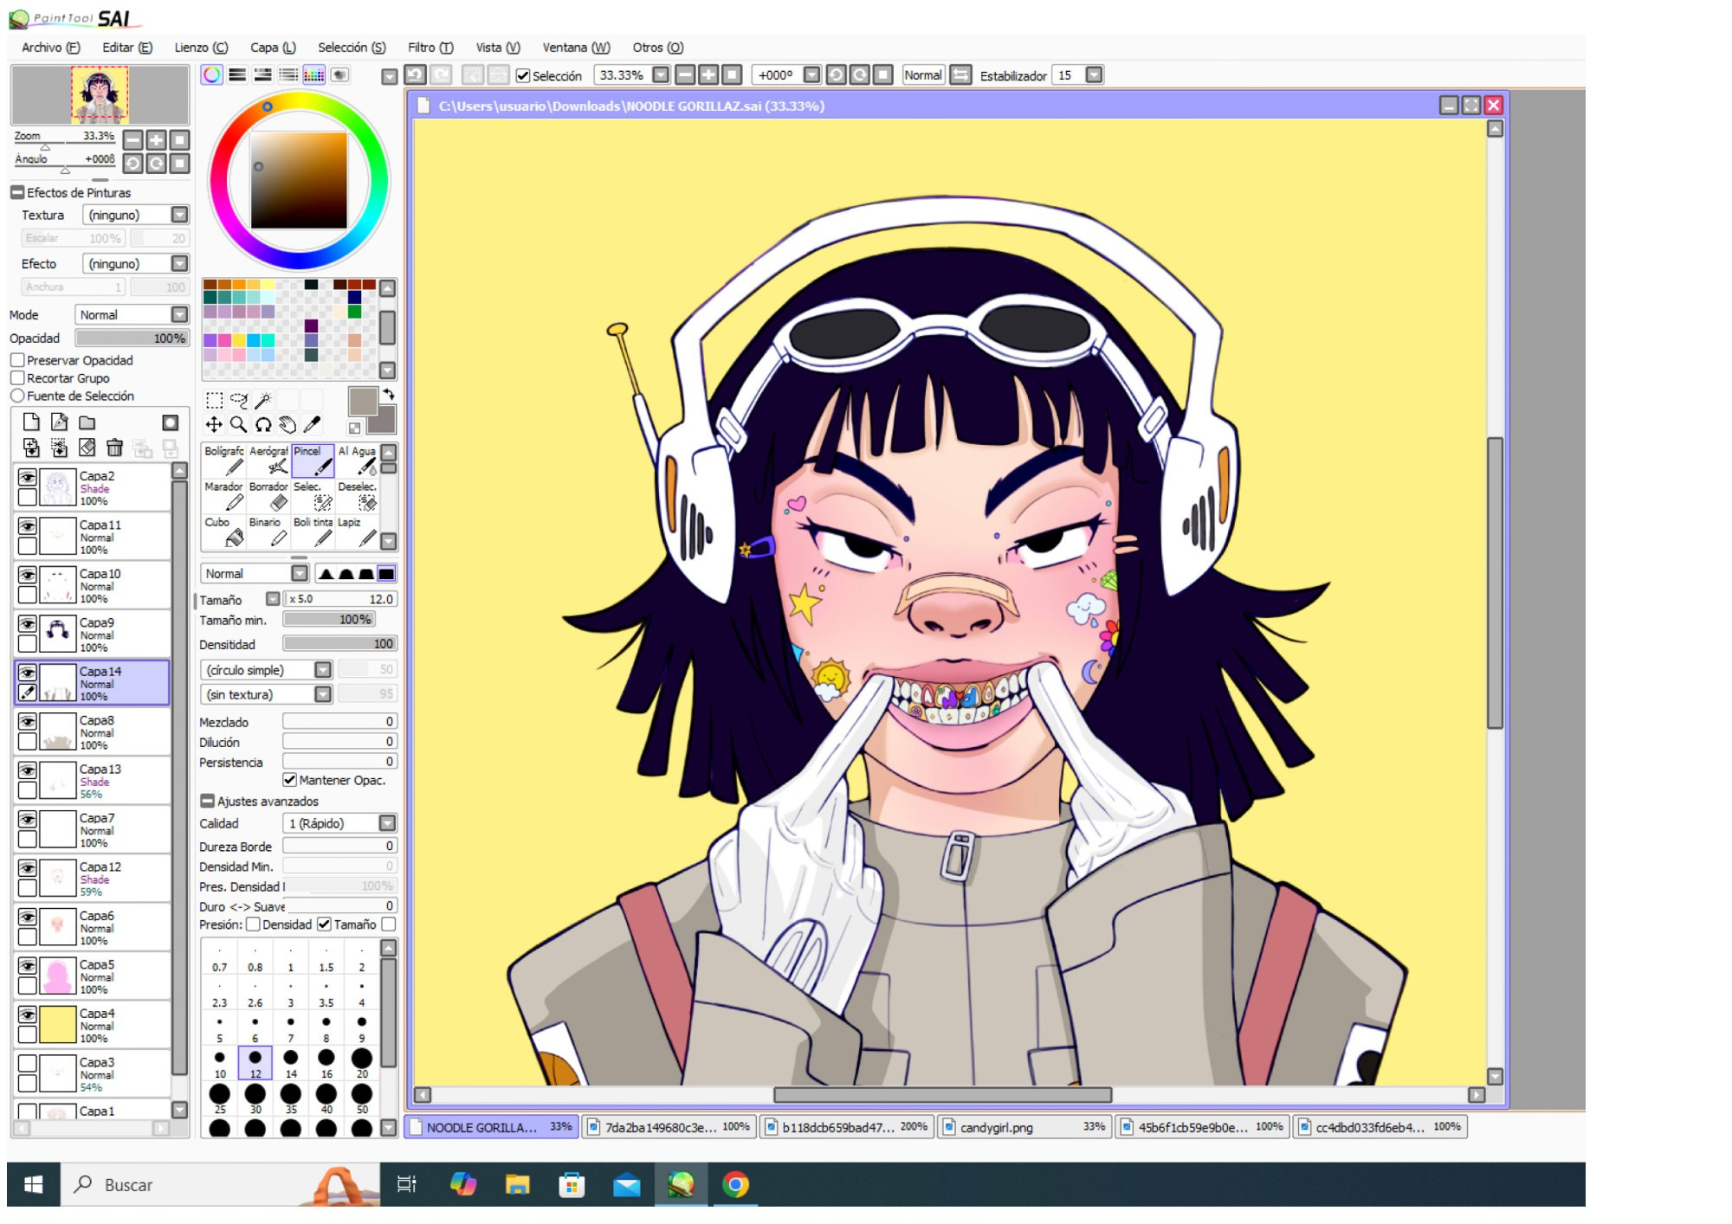Toggle pressure Densidad checkbox
The height and width of the screenshot is (1224, 1732).
tap(253, 924)
